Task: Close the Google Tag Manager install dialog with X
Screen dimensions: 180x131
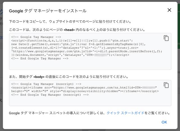Action: 169,10
